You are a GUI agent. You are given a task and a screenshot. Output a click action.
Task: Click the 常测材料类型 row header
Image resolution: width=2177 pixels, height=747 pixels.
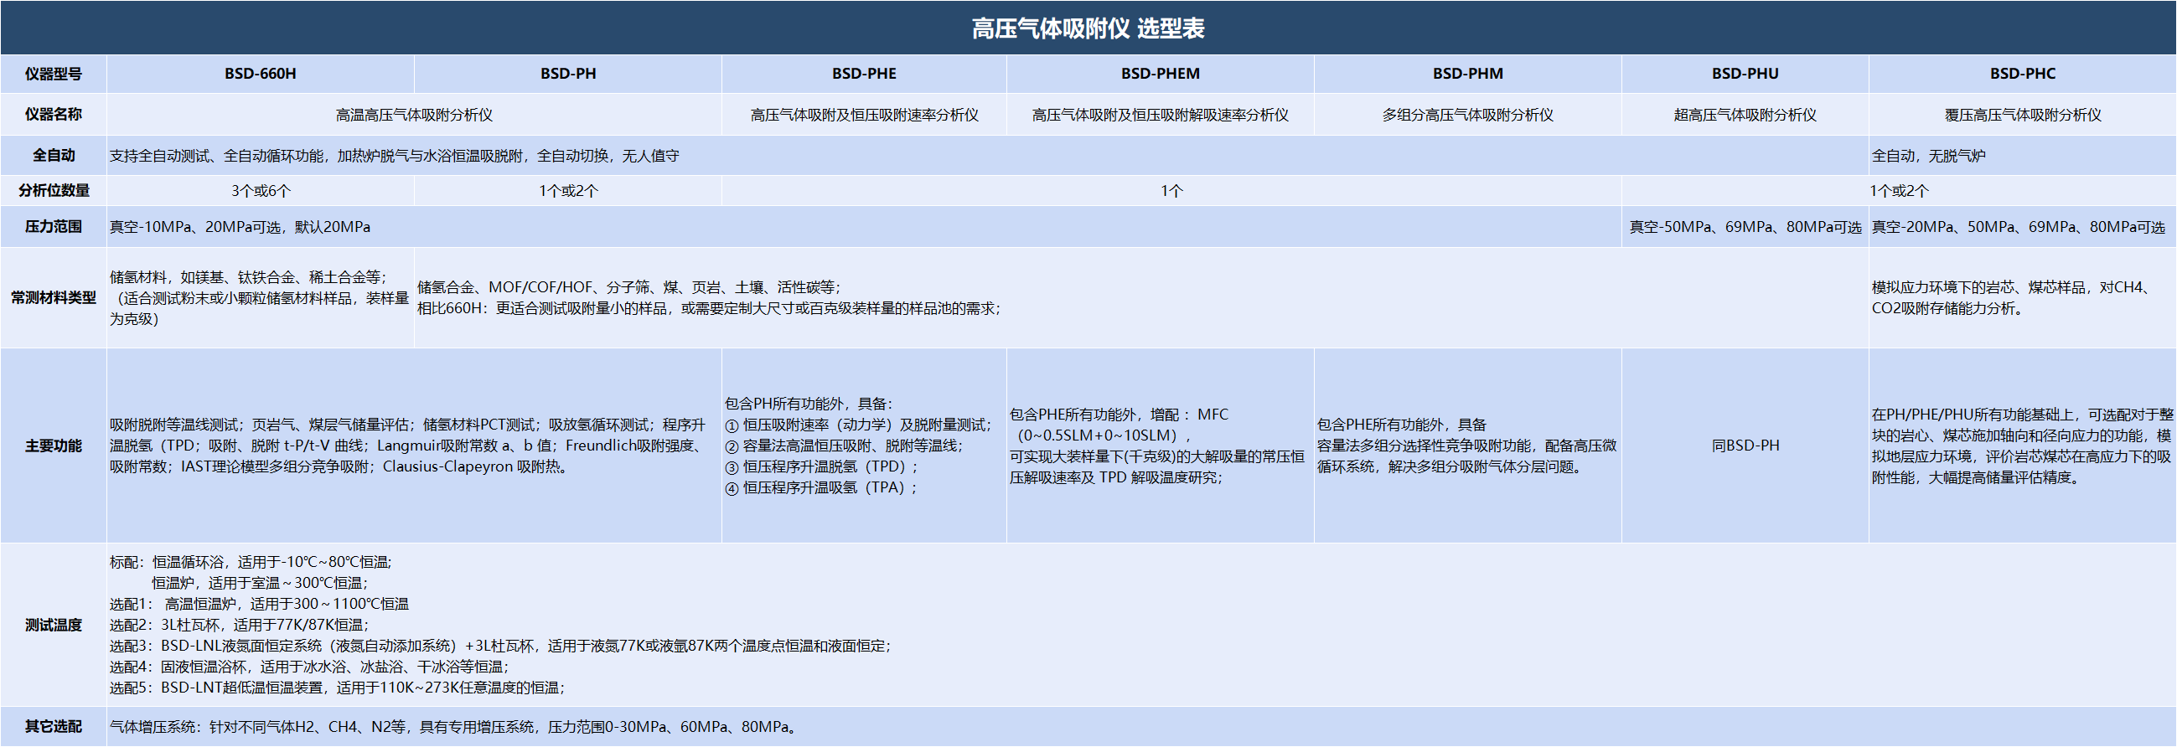tap(54, 297)
